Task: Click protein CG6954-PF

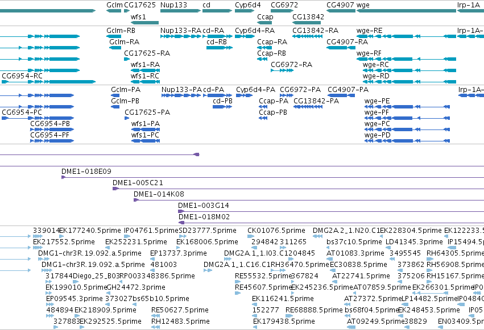Action: [49, 135]
